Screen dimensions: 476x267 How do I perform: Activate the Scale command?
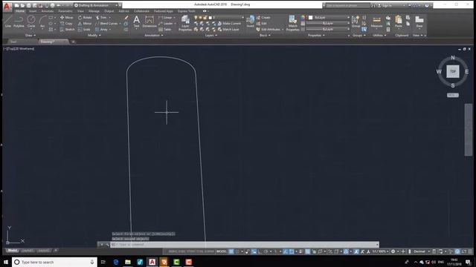click(84, 30)
